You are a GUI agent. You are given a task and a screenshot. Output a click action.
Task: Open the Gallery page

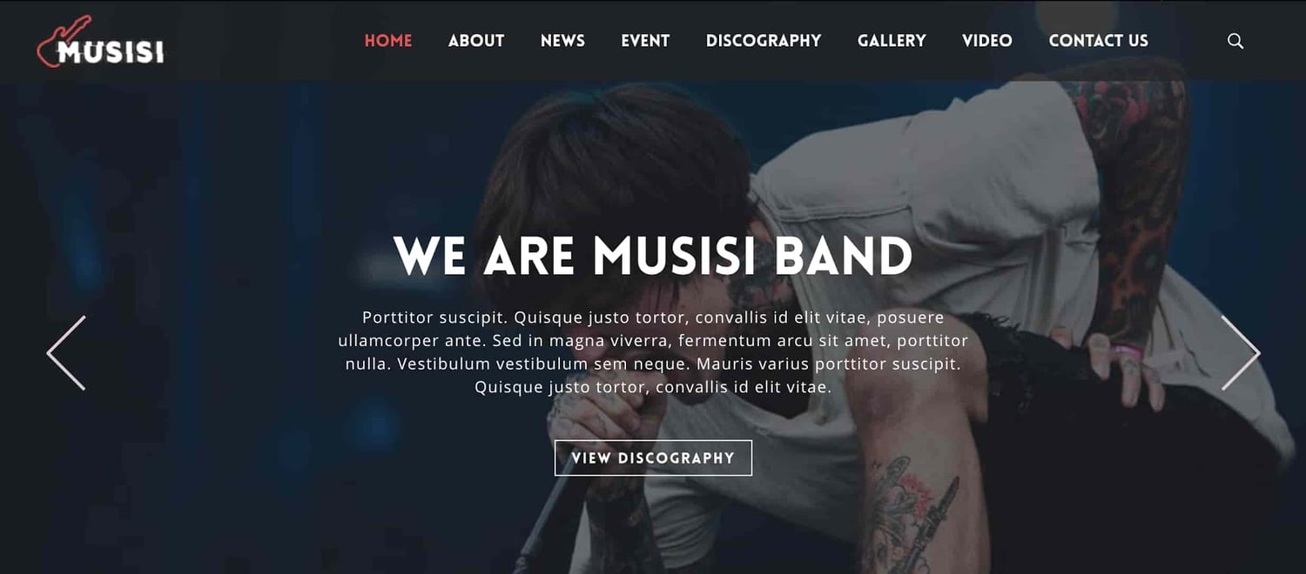click(892, 41)
